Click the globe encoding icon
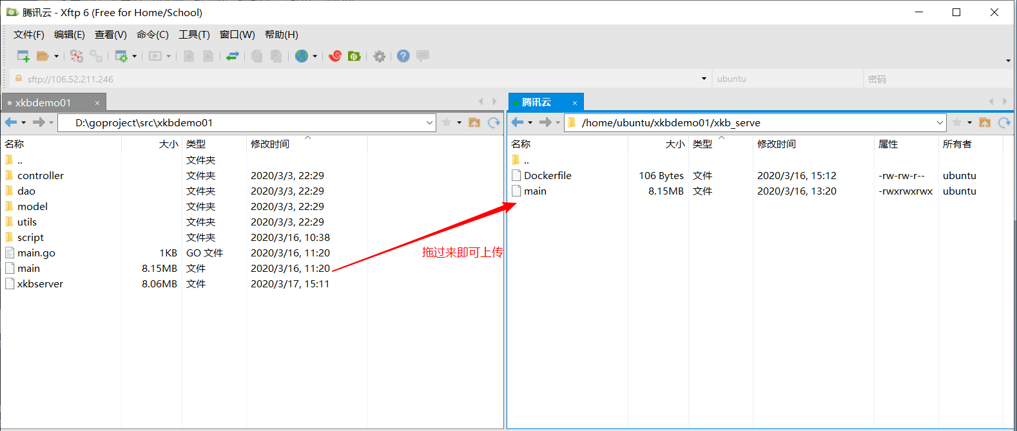This screenshot has width=1017, height=431. [x=302, y=56]
